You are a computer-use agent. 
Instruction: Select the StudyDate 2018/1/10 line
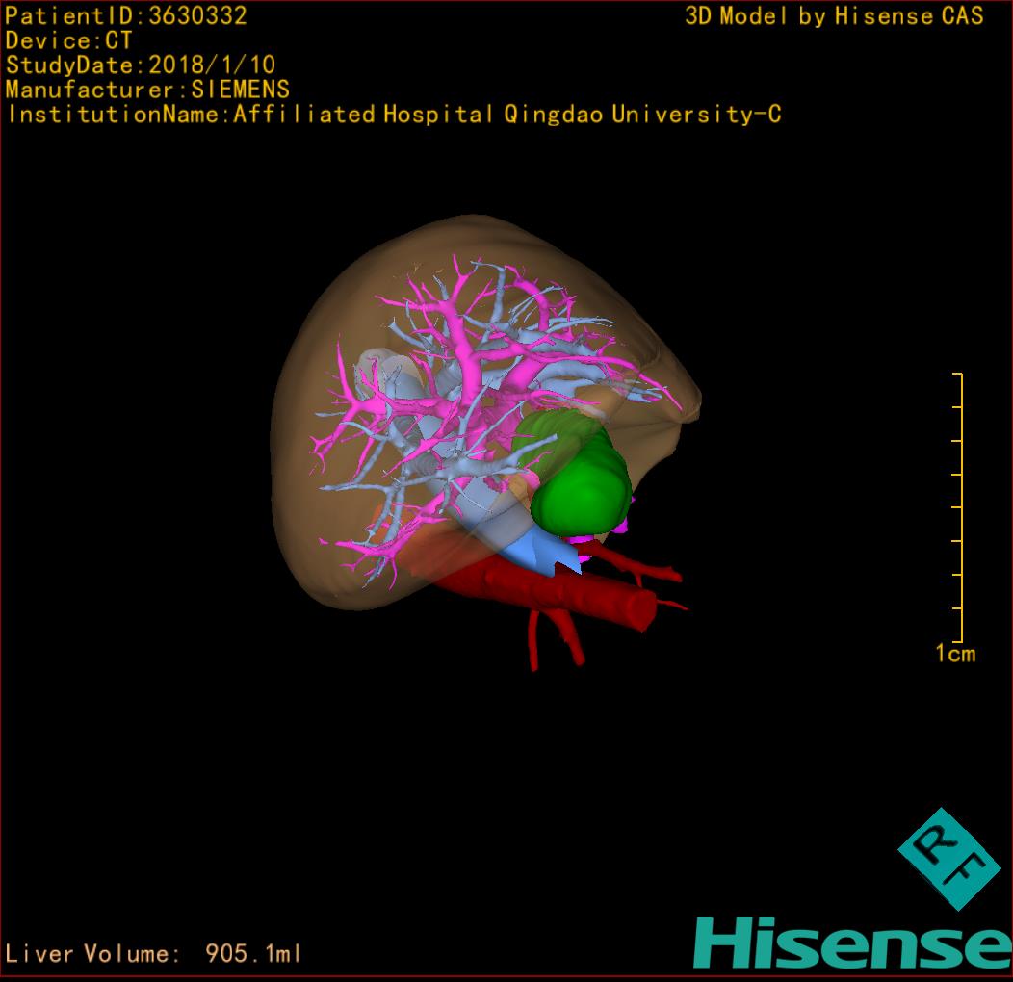pos(141,65)
